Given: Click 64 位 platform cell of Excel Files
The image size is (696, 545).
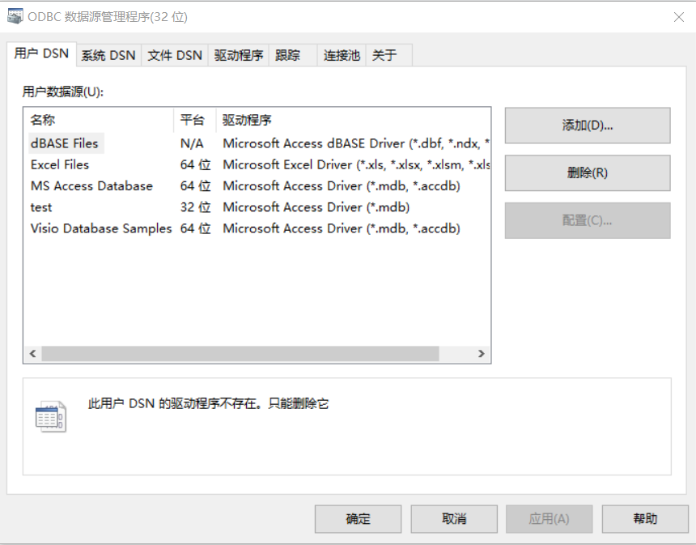Looking at the screenshot, I should pyautogui.click(x=195, y=164).
